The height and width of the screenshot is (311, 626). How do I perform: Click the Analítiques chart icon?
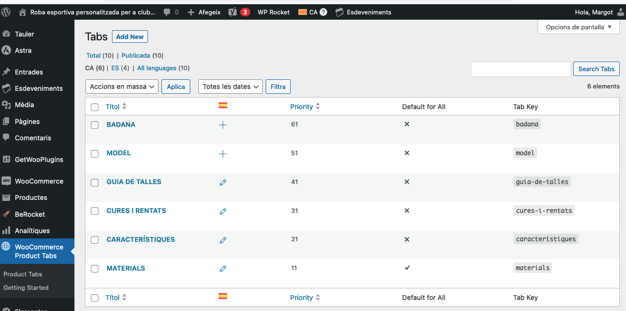pyautogui.click(x=6, y=231)
